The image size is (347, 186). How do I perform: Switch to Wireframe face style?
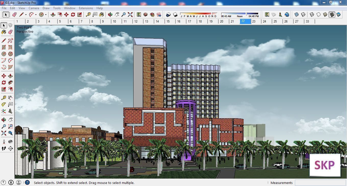pyautogui.click(x=312, y=15)
